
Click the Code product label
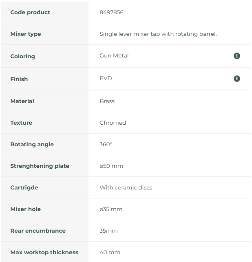[30, 12]
